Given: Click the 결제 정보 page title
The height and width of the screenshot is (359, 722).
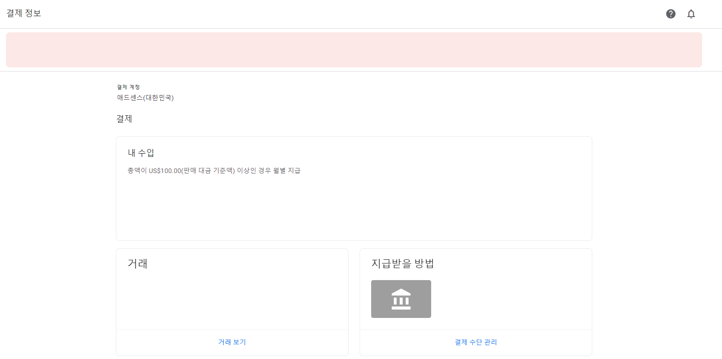Looking at the screenshot, I should pos(24,13).
